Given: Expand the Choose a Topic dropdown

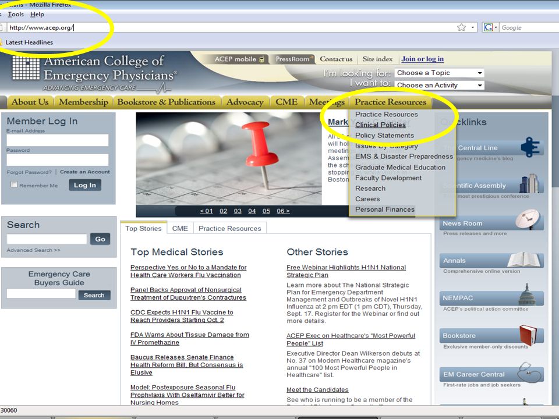Looking at the screenshot, I should pos(439,73).
